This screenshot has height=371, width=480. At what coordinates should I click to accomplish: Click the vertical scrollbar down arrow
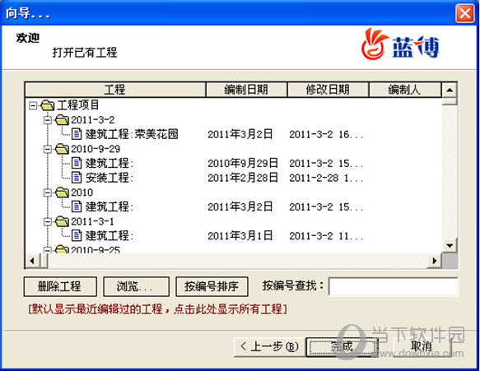(x=450, y=245)
